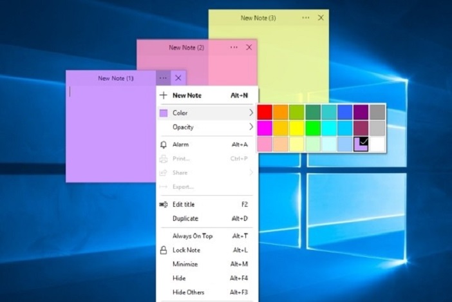
Task: Expand the Share submenu arrow
Action: tap(251, 173)
